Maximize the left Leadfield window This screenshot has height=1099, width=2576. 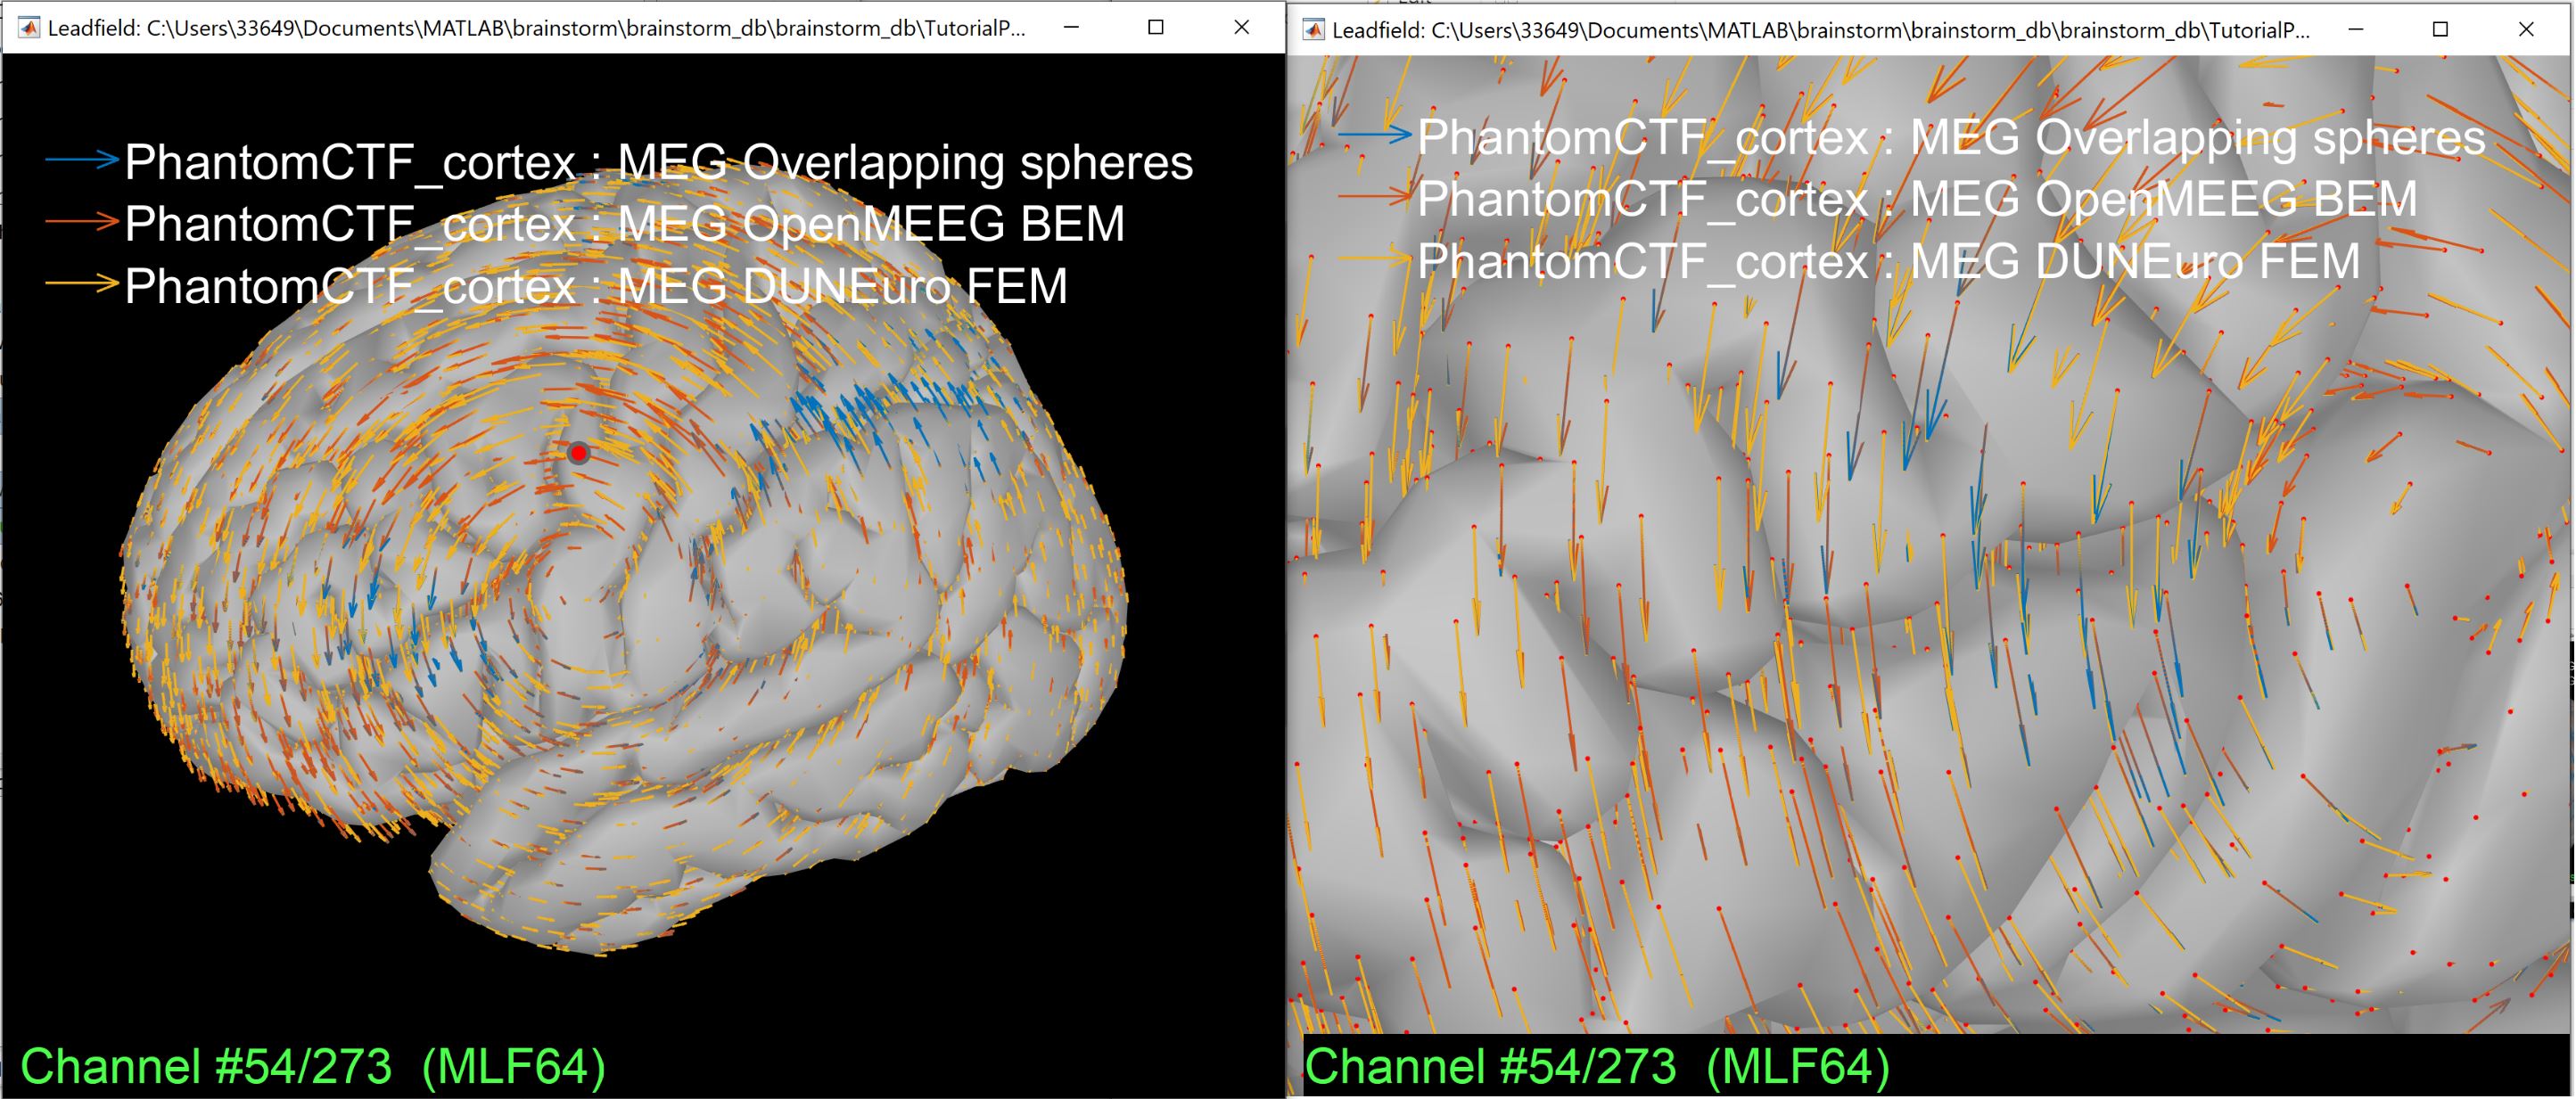pos(1156,28)
